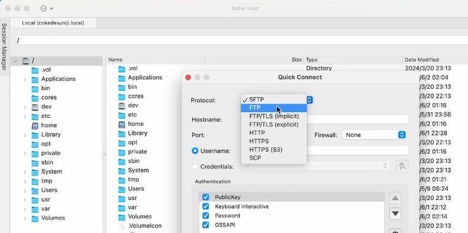Viewport: 468px width, 233px height.
Task: Expand usr in the folder tree
Action: pos(25,200)
